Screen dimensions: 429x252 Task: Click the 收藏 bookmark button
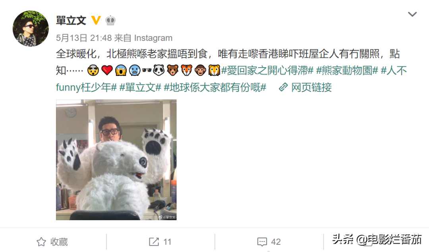click(x=52, y=242)
